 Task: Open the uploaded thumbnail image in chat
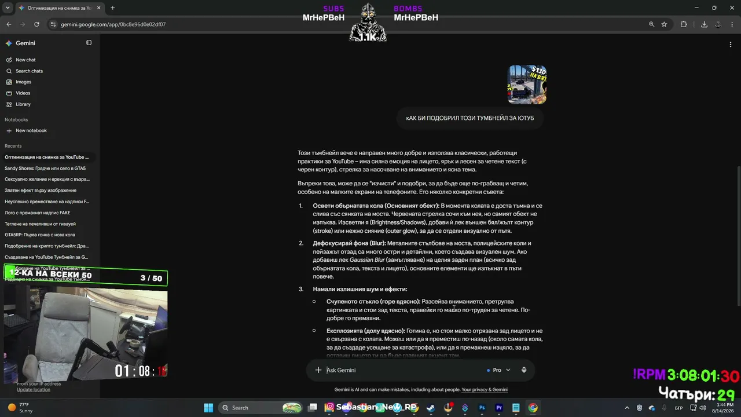(527, 85)
